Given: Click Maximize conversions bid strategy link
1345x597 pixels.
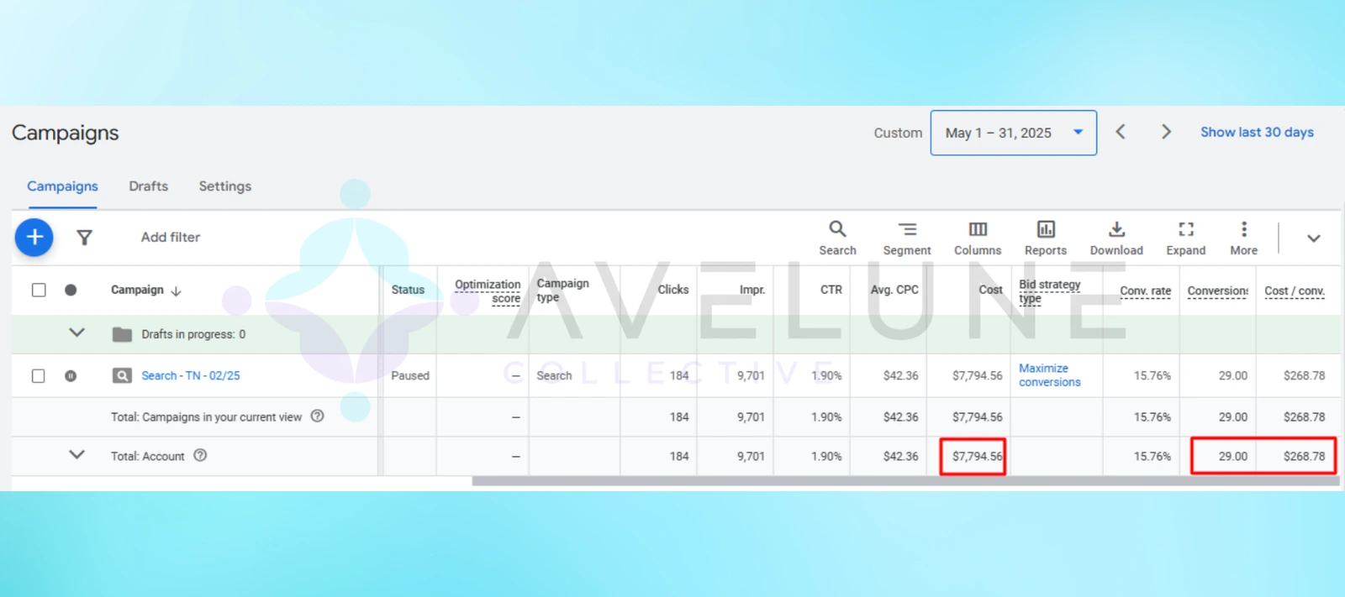Looking at the screenshot, I should pos(1049,375).
